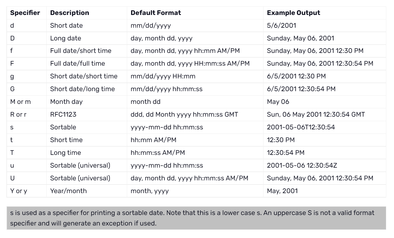Select the Y or y specifier cell
The image size is (394, 238).
pyautogui.click(x=26, y=191)
